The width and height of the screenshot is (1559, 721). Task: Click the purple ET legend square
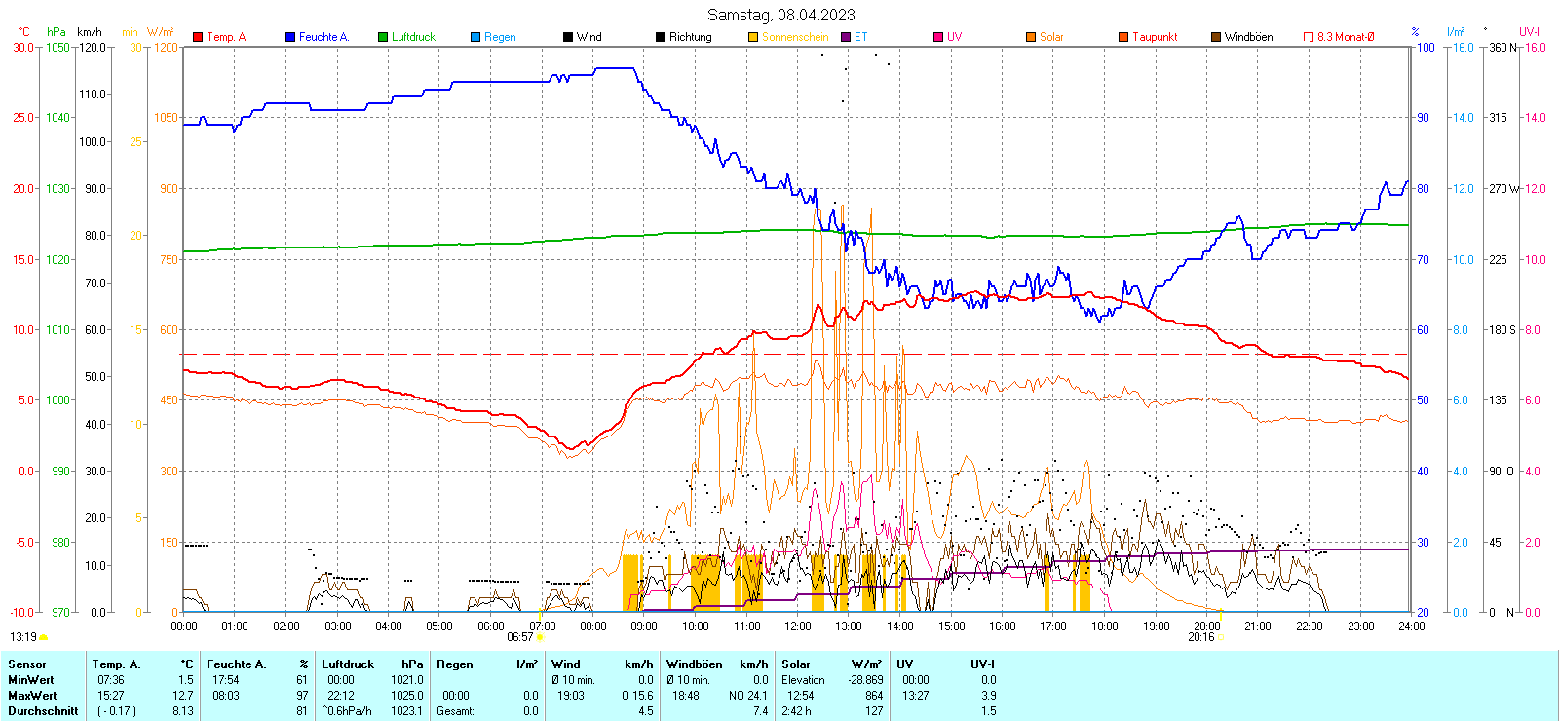tap(846, 37)
